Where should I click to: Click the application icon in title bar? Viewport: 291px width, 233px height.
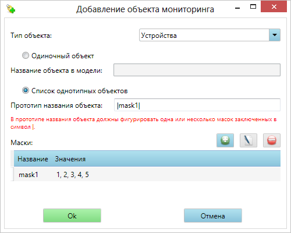click(11, 9)
